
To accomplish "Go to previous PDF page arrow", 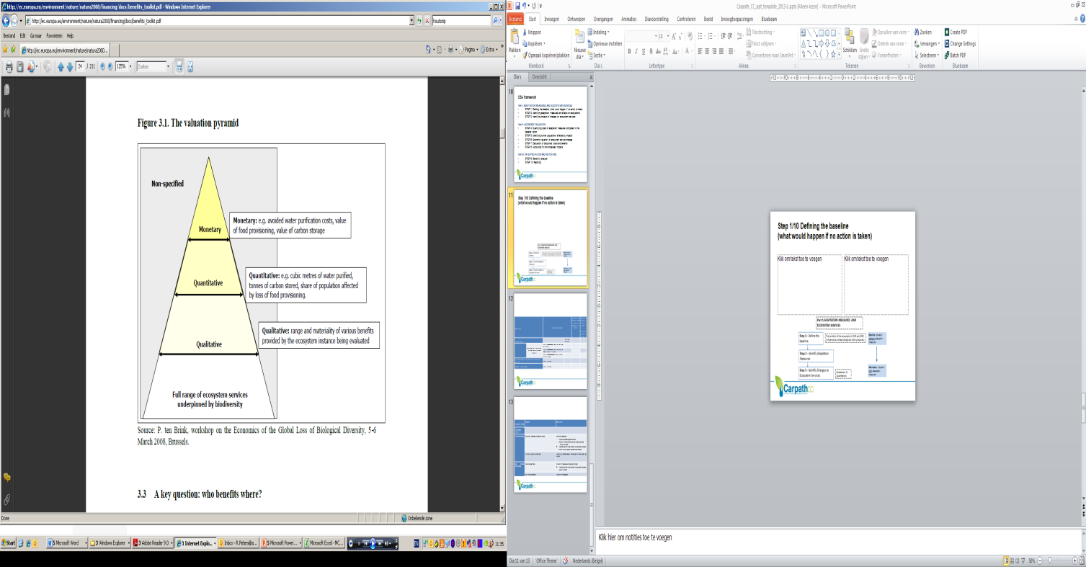I will [61, 66].
